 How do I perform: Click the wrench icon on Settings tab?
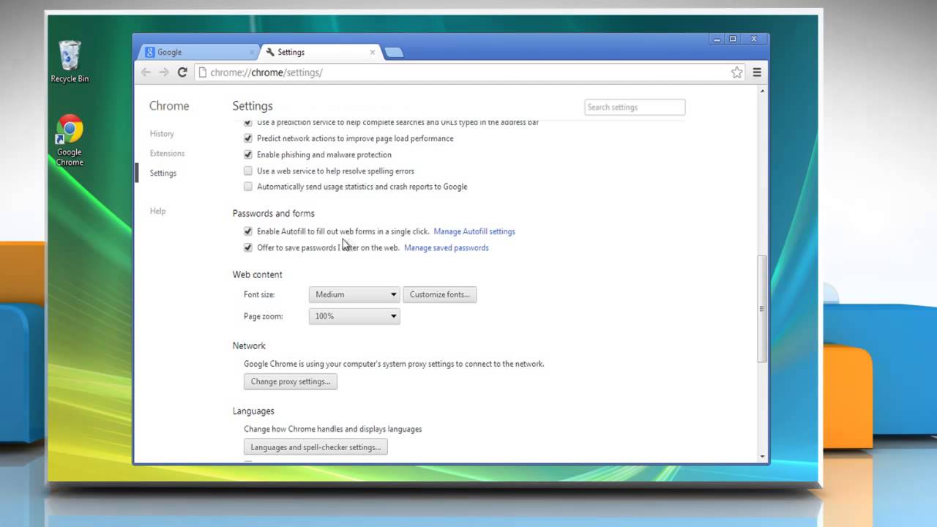[270, 52]
